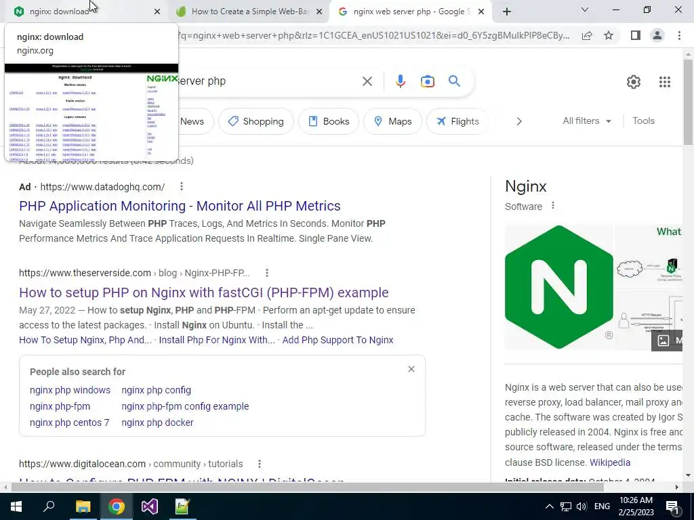This screenshot has height=520, width=694.
Task: Search nginx php windows suggestion
Action: [70, 390]
